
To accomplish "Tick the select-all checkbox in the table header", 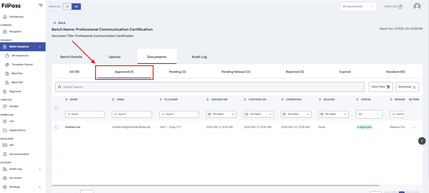I will click(x=57, y=108).
